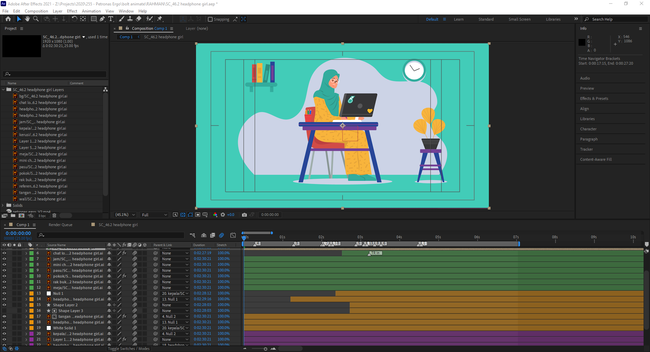The height and width of the screenshot is (352, 650).
Task: Switch to the Learn workspace
Action: coord(458,19)
